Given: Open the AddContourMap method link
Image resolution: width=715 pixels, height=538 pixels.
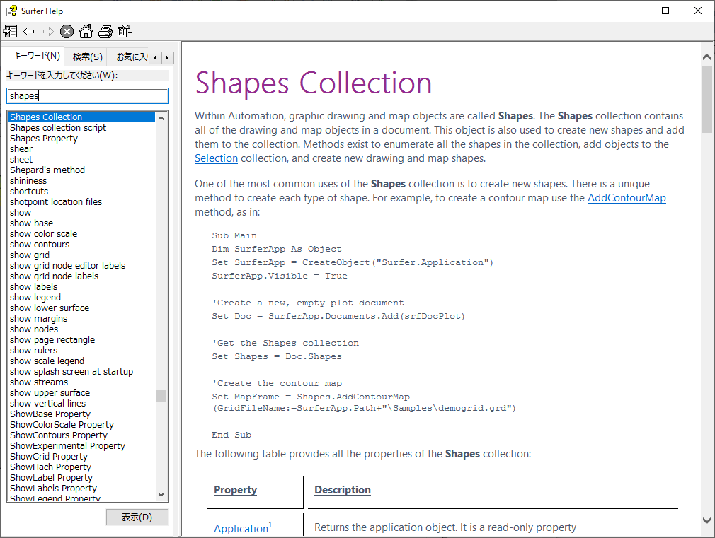Looking at the screenshot, I should click(x=626, y=198).
